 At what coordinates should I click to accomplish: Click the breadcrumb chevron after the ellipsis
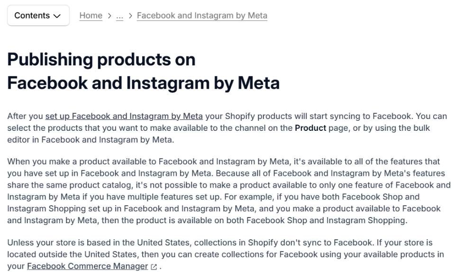(130, 16)
